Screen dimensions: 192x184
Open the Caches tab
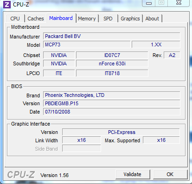click(36, 19)
